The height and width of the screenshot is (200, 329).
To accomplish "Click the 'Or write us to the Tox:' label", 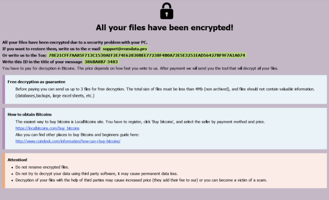I will pyautogui.click(x=24, y=55).
